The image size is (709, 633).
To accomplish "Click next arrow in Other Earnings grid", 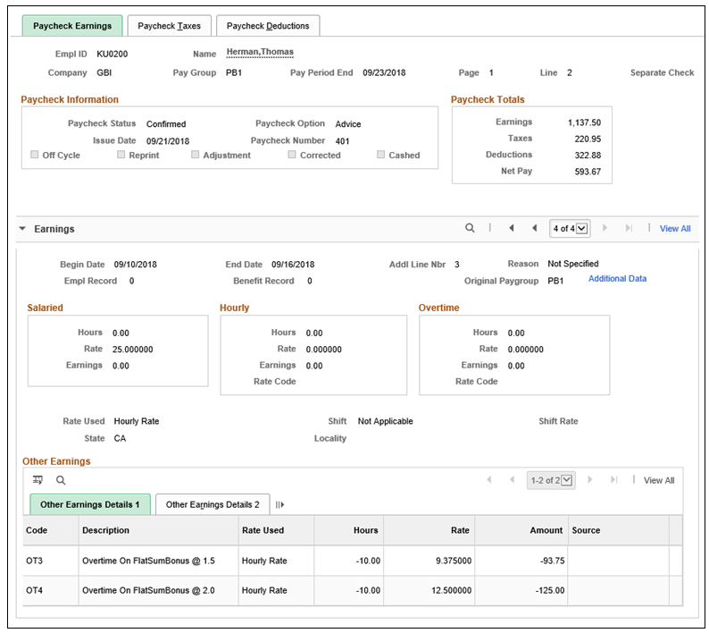I will tap(589, 479).
